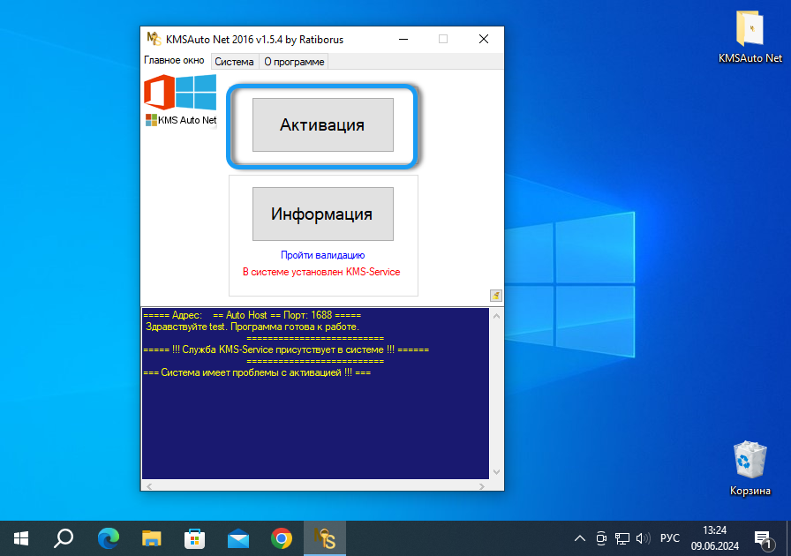The height and width of the screenshot is (556, 791).
Task: Select the Корзина recycle bin icon
Action: 750,469
